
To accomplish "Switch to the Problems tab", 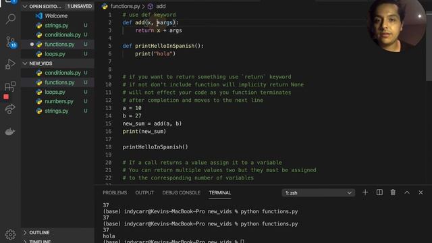I will [115, 192].
